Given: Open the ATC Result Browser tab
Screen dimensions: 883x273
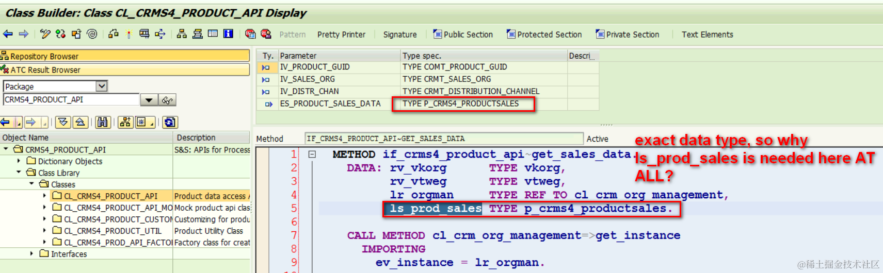Looking at the screenshot, I should 125,70.
